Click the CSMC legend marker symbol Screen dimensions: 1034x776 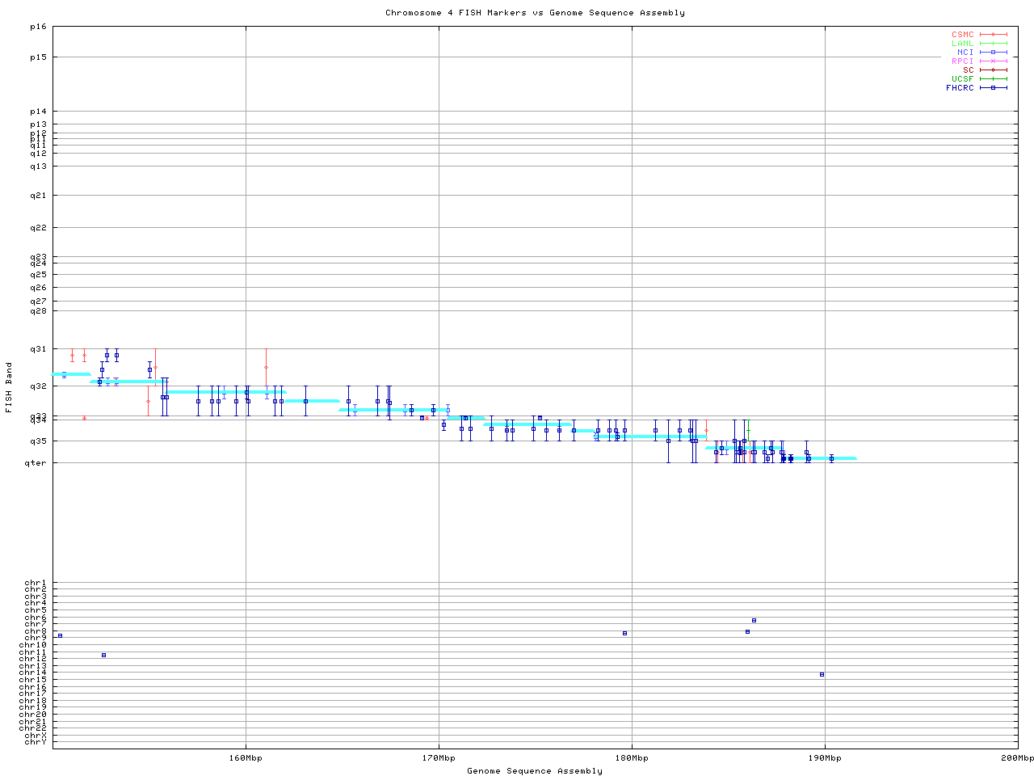click(x=993, y=35)
